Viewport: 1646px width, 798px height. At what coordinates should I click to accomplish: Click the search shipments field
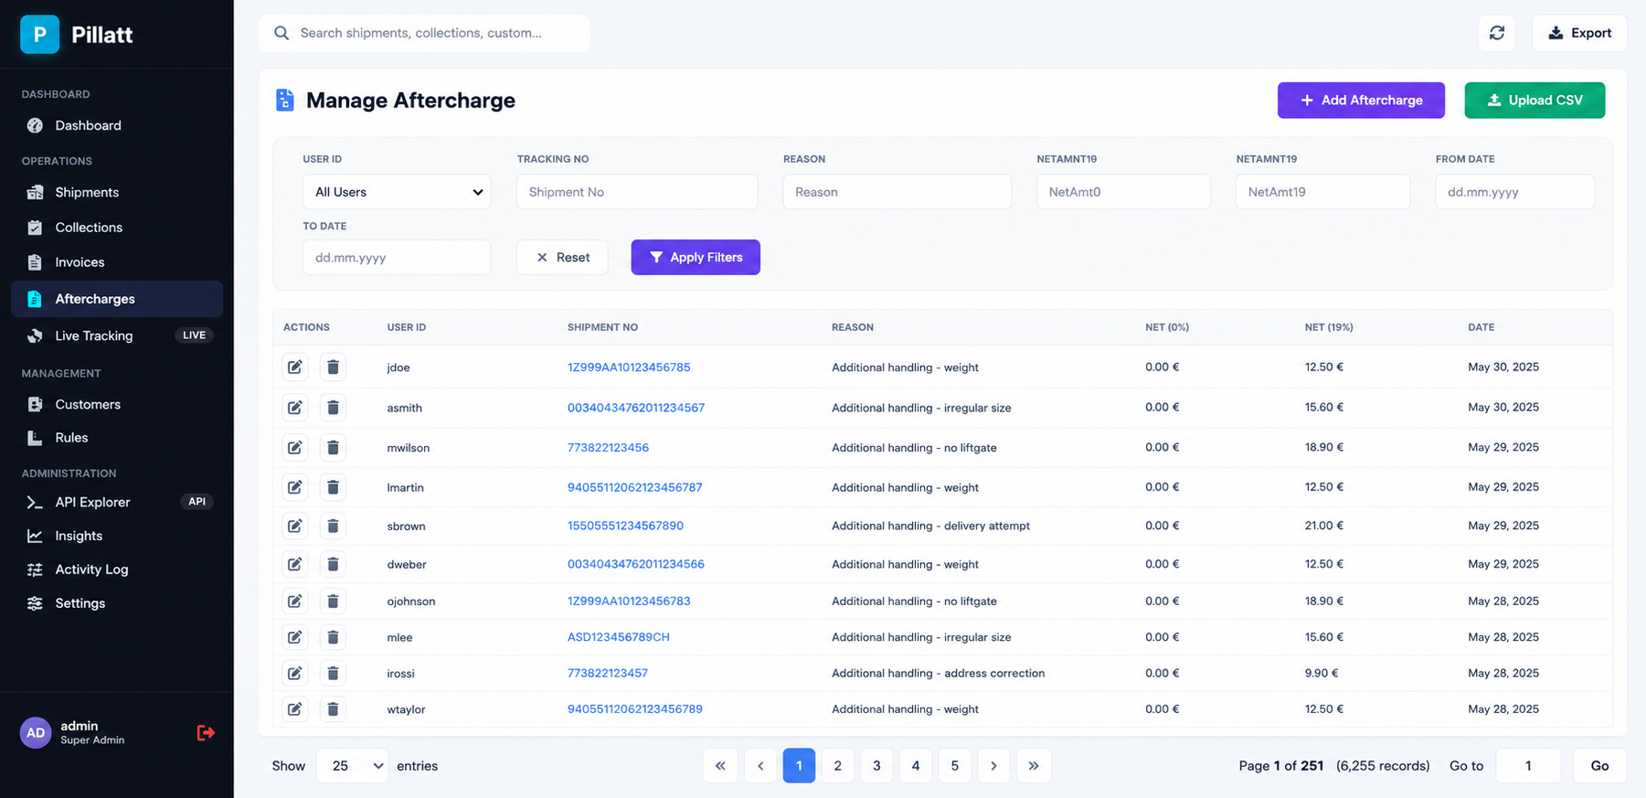[x=424, y=33]
